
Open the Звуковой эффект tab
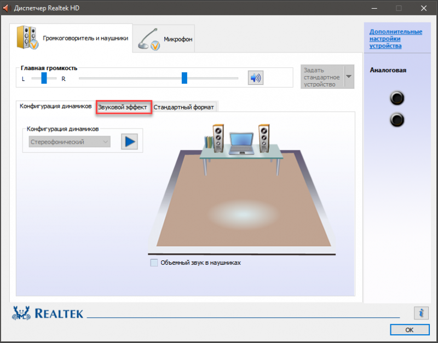tap(122, 107)
